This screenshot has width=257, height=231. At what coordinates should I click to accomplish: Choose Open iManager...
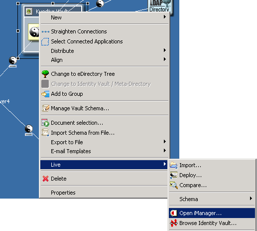click(212, 213)
